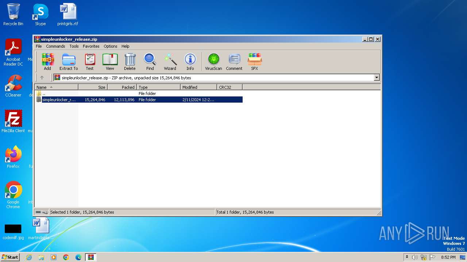Click 'Selected 1 folder, 15,264,846 bytes' status text
Screen dimensions: 467x262
82,212
